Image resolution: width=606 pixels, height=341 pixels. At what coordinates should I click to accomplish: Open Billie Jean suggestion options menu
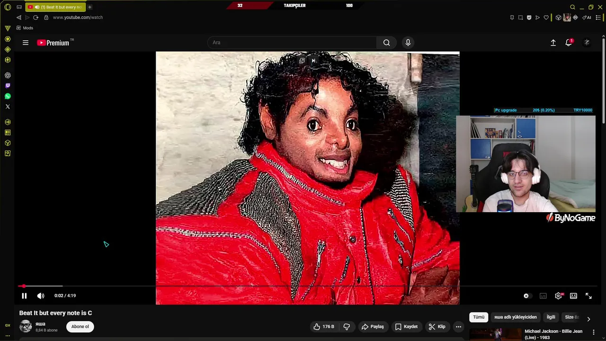pos(593,332)
